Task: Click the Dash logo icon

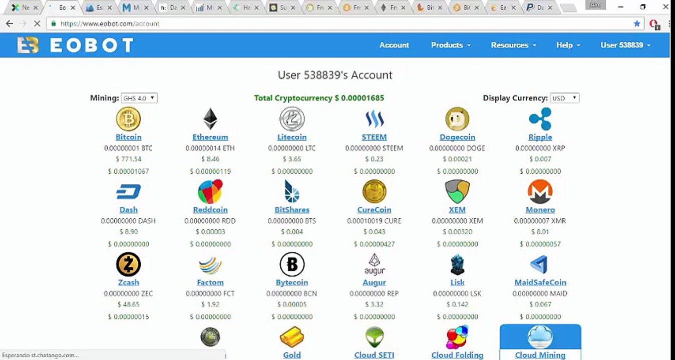Action: (x=129, y=191)
